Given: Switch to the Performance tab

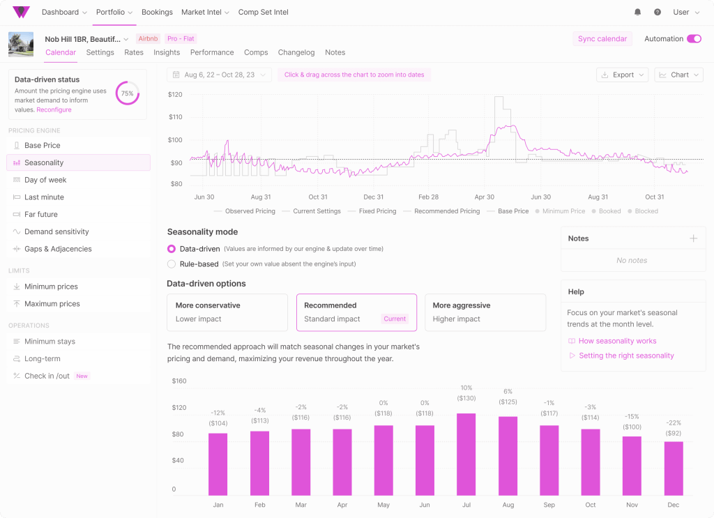Looking at the screenshot, I should coord(212,52).
